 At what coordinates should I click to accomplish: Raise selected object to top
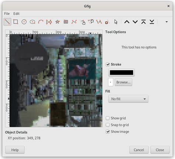[144, 22]
